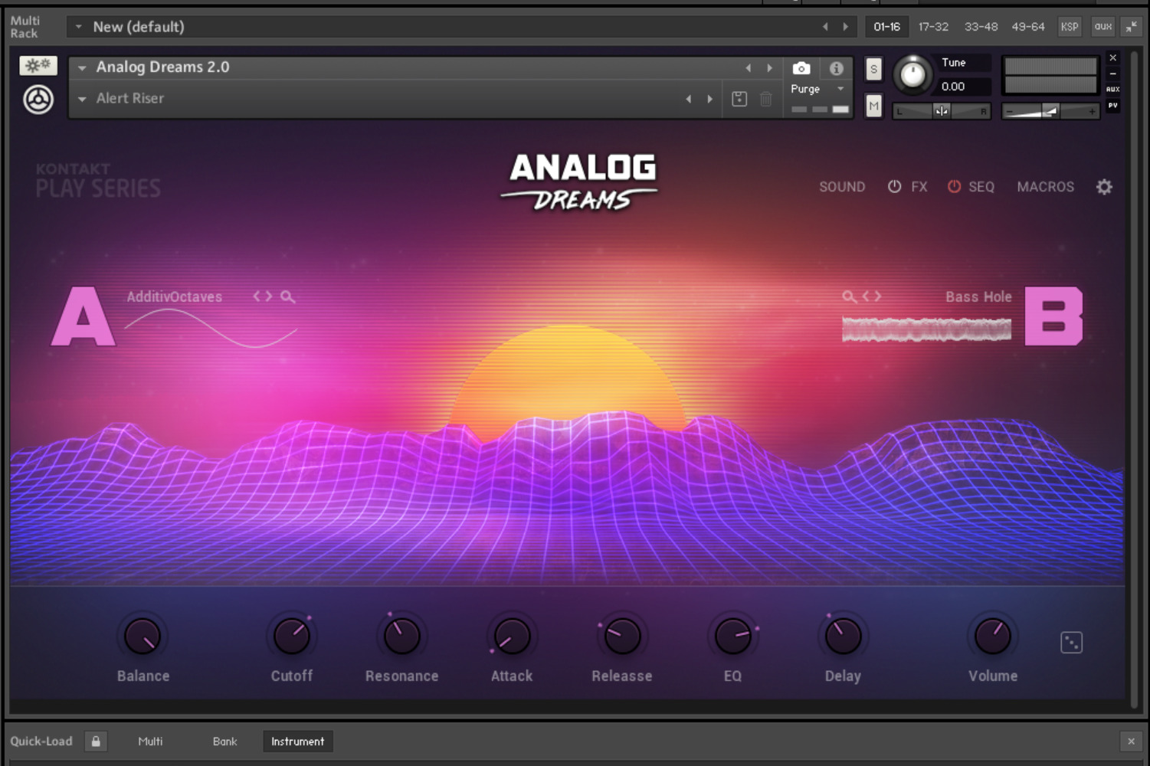Close the Quick-Load panel

tap(1131, 741)
